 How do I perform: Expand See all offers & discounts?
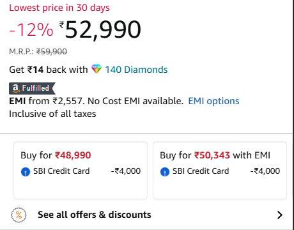147,215
